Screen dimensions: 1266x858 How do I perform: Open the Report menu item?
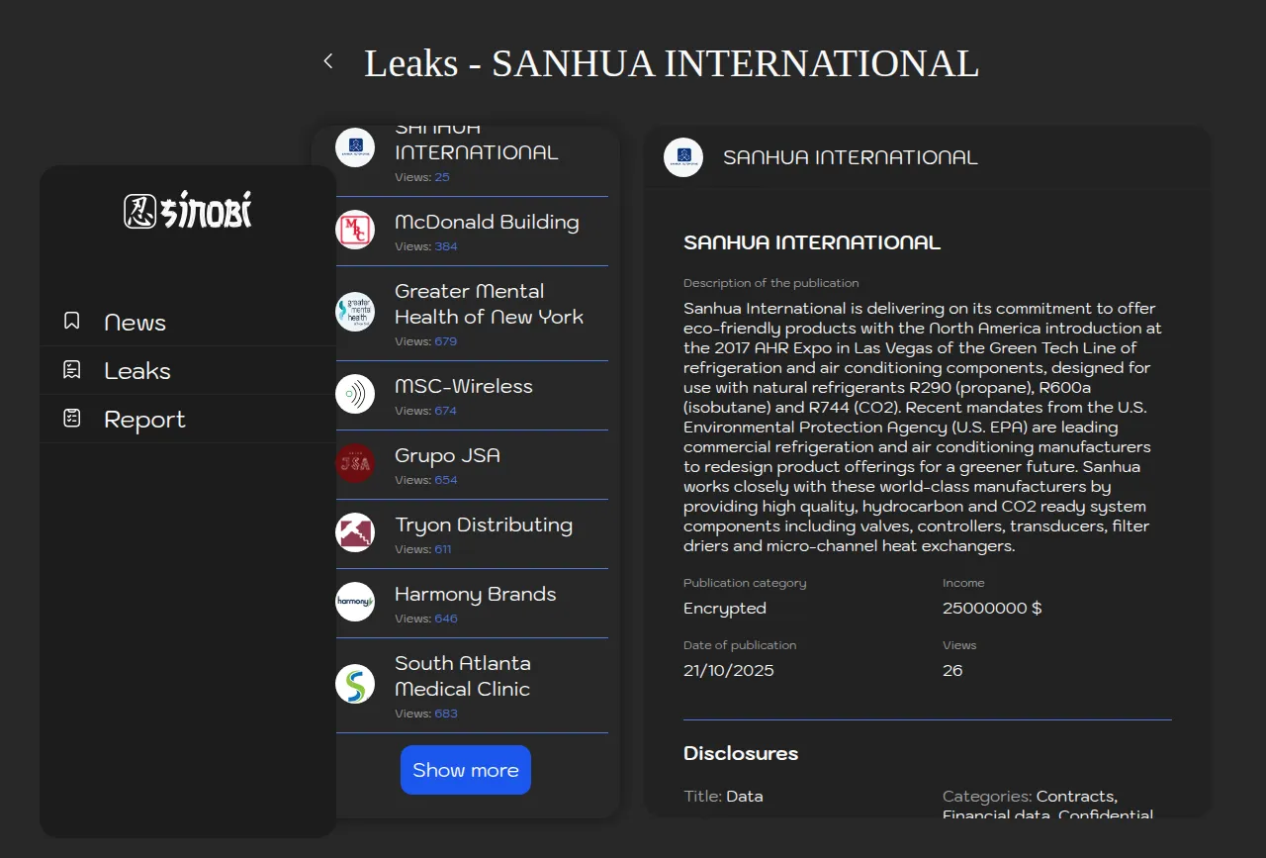(x=144, y=420)
